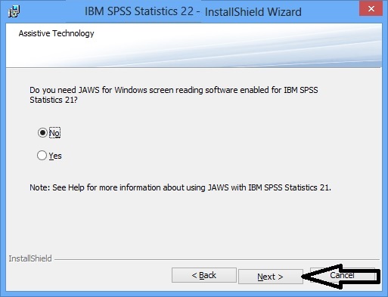Click the "IBM SPSS Statistics 22" title text
Screen dimensions: 388x297
click(139, 11)
